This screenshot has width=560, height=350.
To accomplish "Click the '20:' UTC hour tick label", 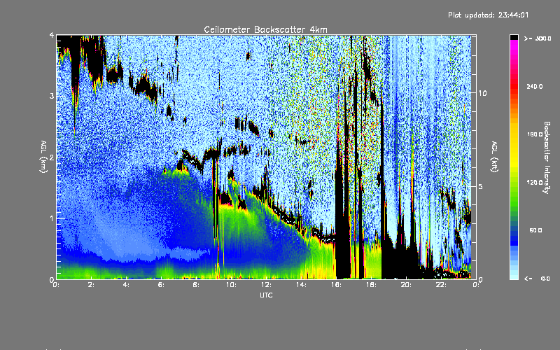I will tap(407, 285).
